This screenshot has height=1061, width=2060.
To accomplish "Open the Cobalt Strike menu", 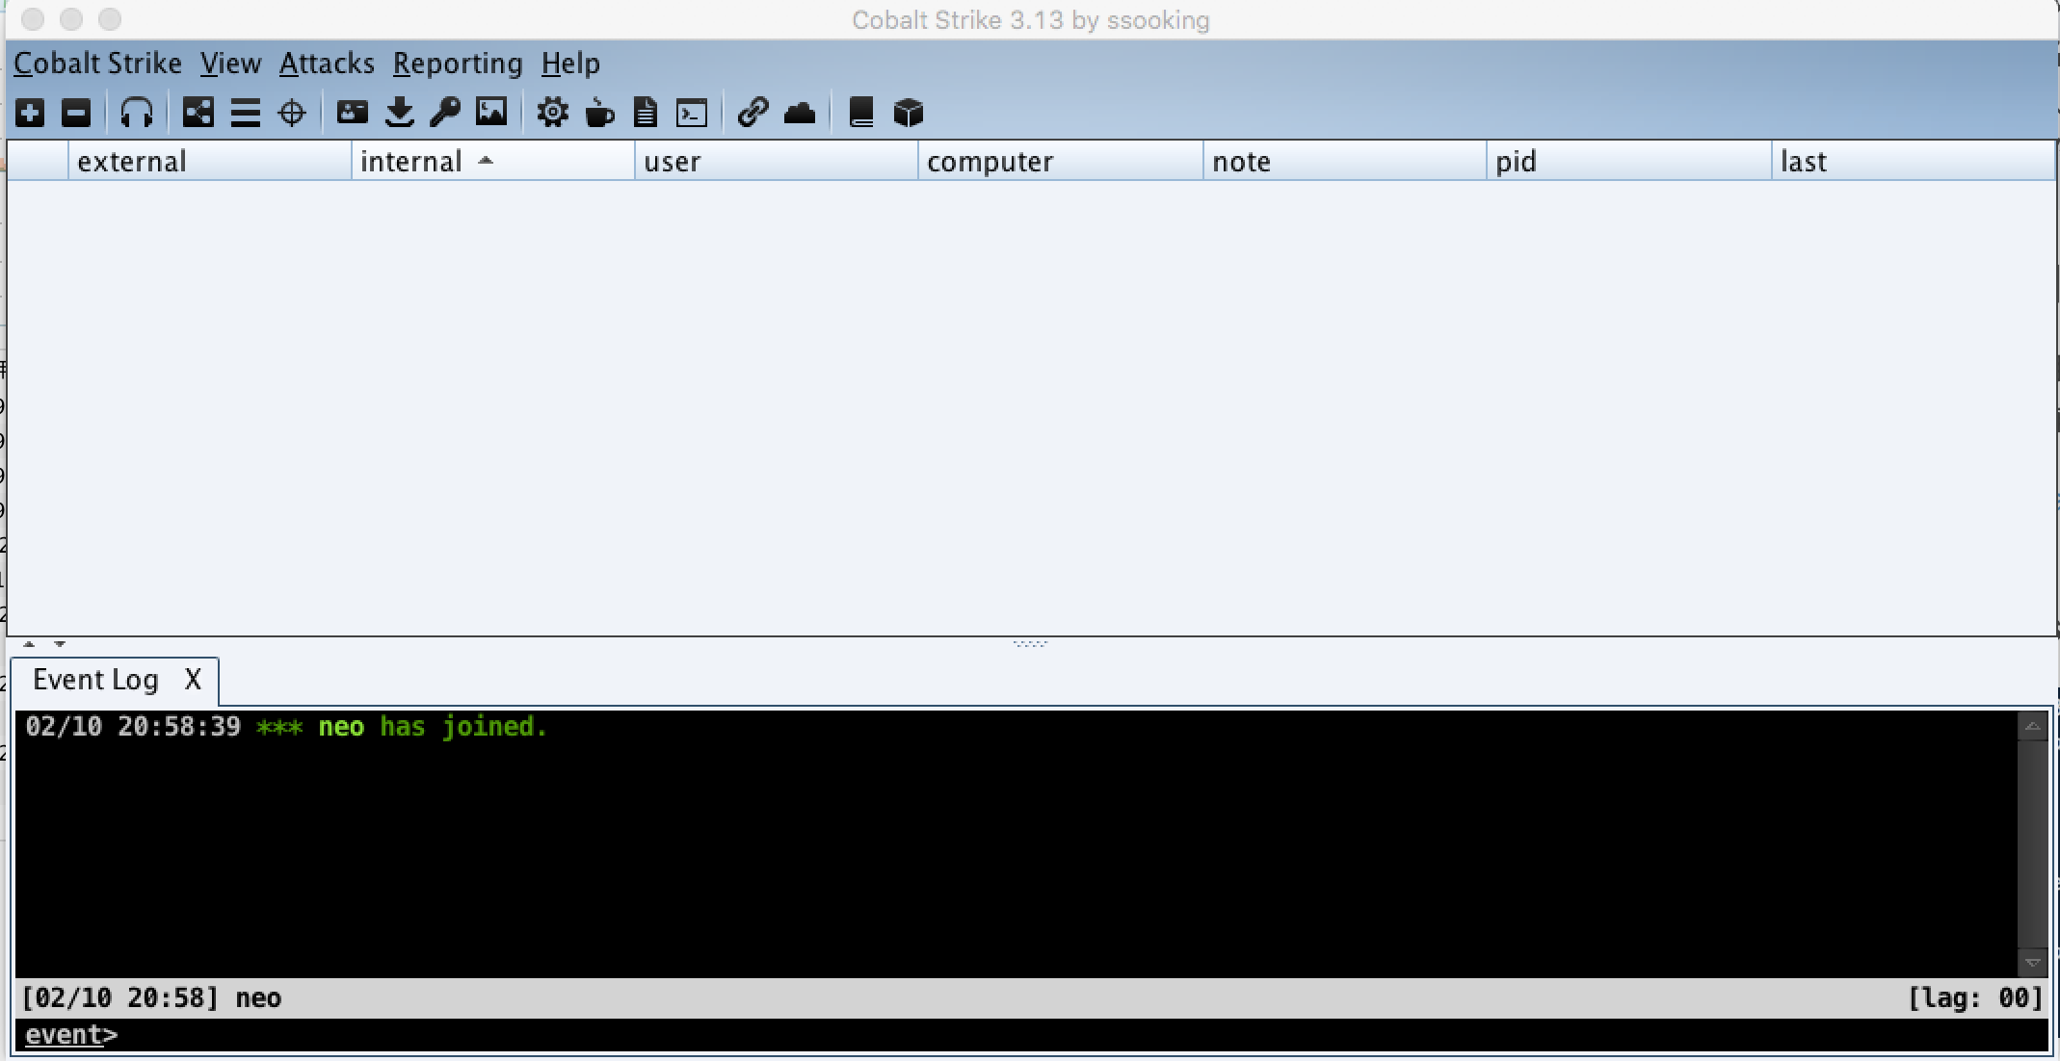I will pyautogui.click(x=98, y=64).
